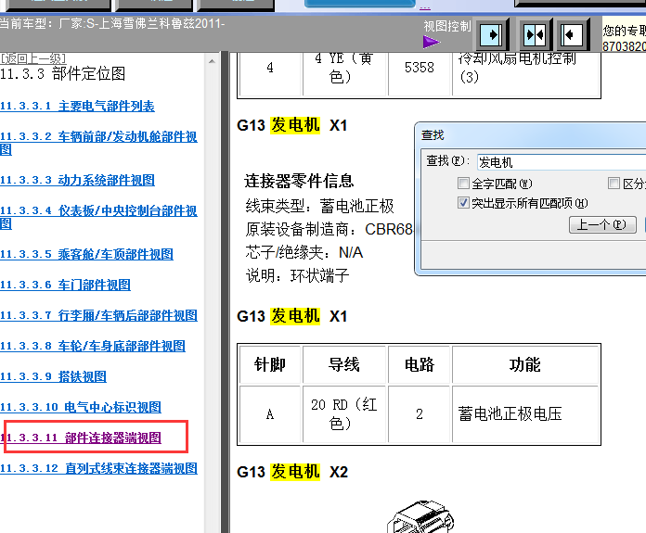The height and width of the screenshot is (533, 646).
Task: Click the 导线 column header
Action: click(344, 364)
